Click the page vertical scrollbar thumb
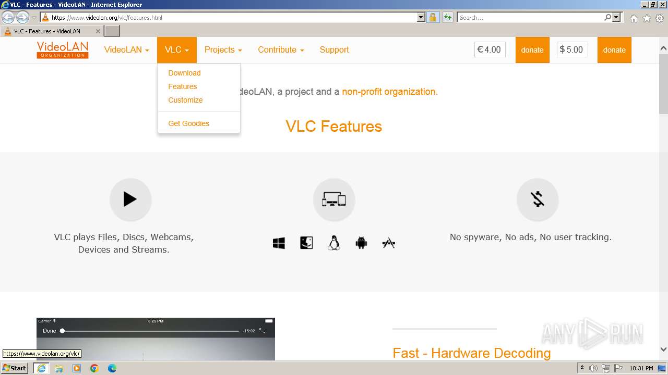This screenshot has width=668, height=375. point(663,83)
